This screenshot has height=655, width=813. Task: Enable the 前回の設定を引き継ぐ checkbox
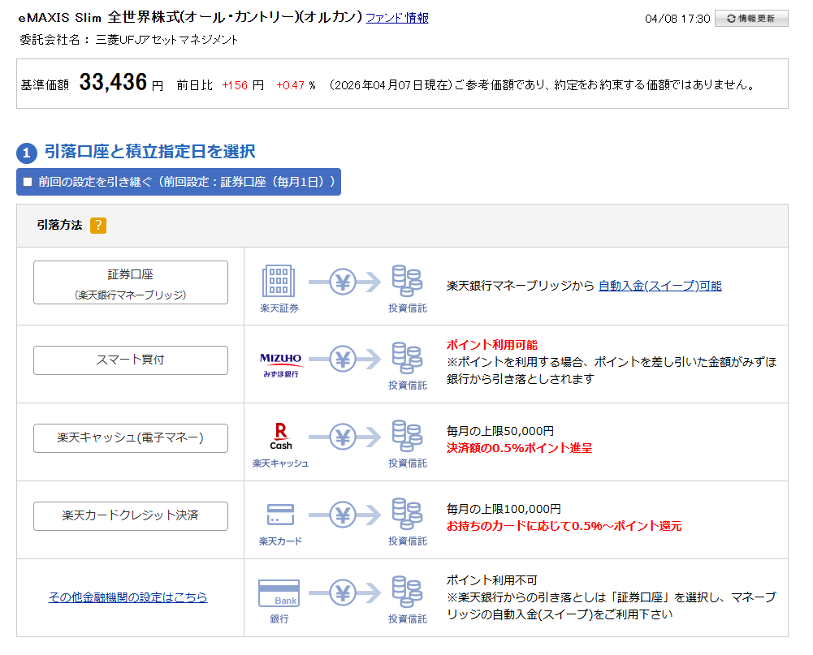coord(28,182)
